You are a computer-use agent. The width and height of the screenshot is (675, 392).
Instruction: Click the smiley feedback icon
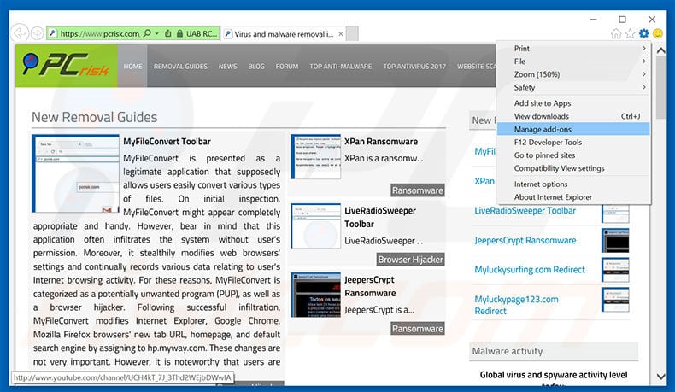[x=658, y=33]
